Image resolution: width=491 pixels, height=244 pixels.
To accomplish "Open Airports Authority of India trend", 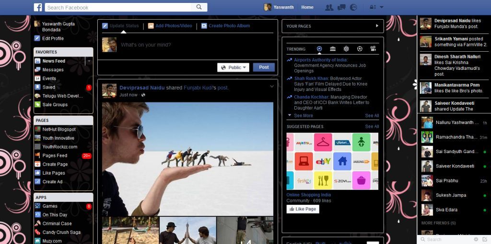I will click(321, 60).
